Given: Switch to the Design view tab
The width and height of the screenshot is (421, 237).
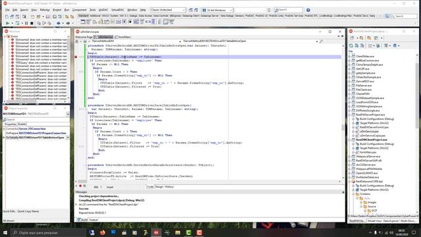Looking at the screenshot, I should click(x=159, y=187).
